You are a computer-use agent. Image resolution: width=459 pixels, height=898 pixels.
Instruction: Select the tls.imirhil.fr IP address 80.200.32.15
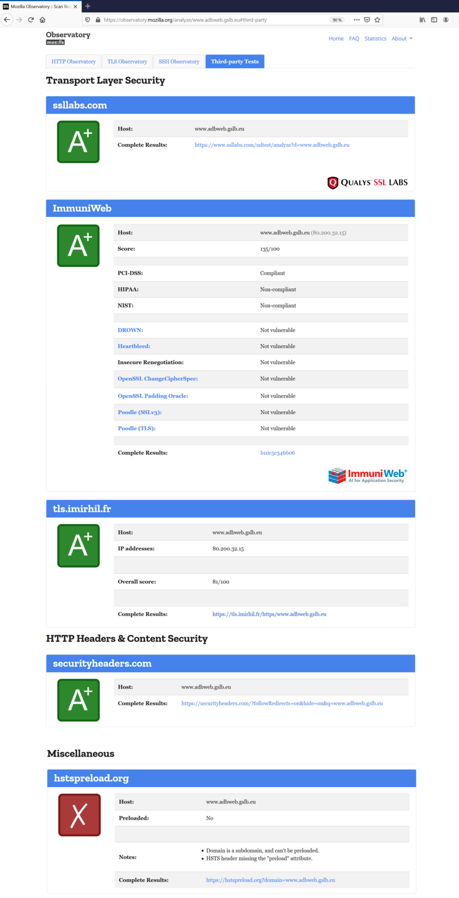pos(228,549)
